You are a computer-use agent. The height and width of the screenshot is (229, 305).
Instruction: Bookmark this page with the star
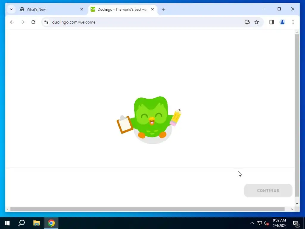click(257, 22)
